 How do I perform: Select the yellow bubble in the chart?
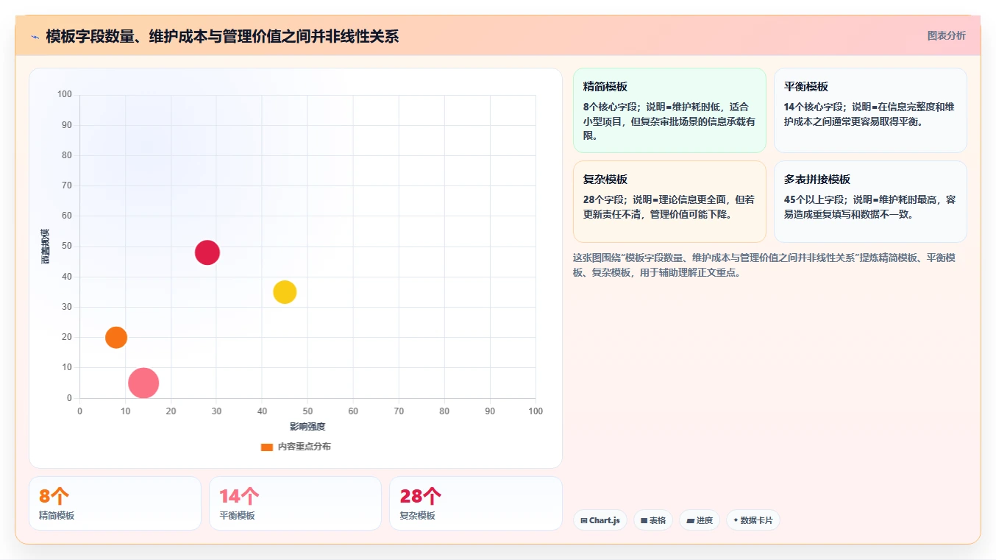coord(285,292)
